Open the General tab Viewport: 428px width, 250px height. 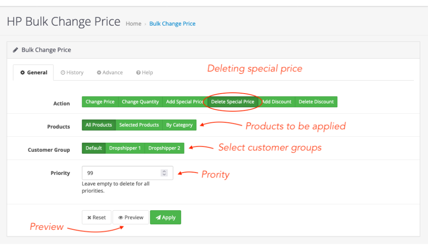(x=33, y=73)
